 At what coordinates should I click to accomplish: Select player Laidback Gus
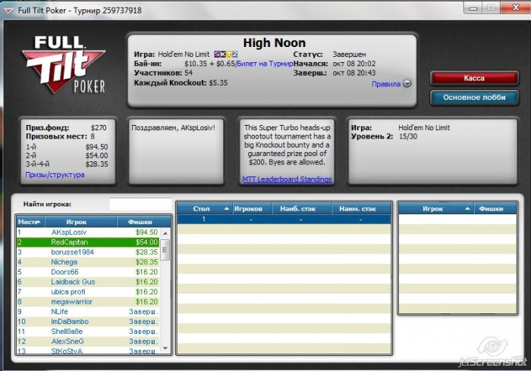[x=88, y=282]
